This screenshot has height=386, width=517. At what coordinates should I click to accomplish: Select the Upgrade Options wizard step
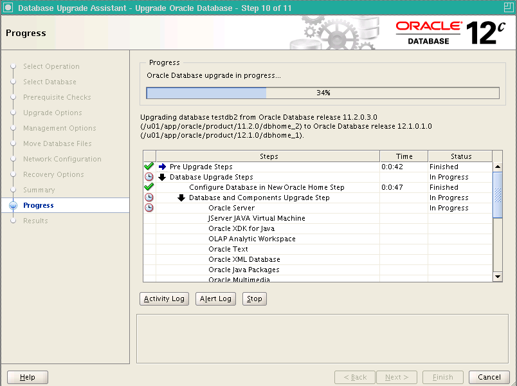click(x=53, y=113)
